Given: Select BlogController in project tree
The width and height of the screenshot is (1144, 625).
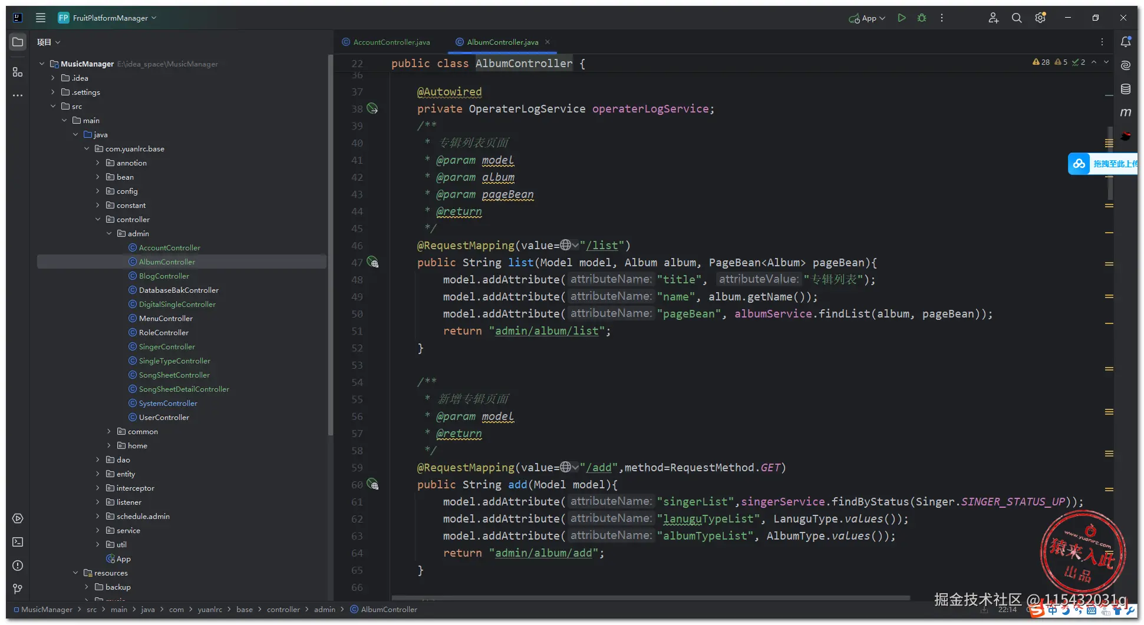Looking at the screenshot, I should point(164,276).
